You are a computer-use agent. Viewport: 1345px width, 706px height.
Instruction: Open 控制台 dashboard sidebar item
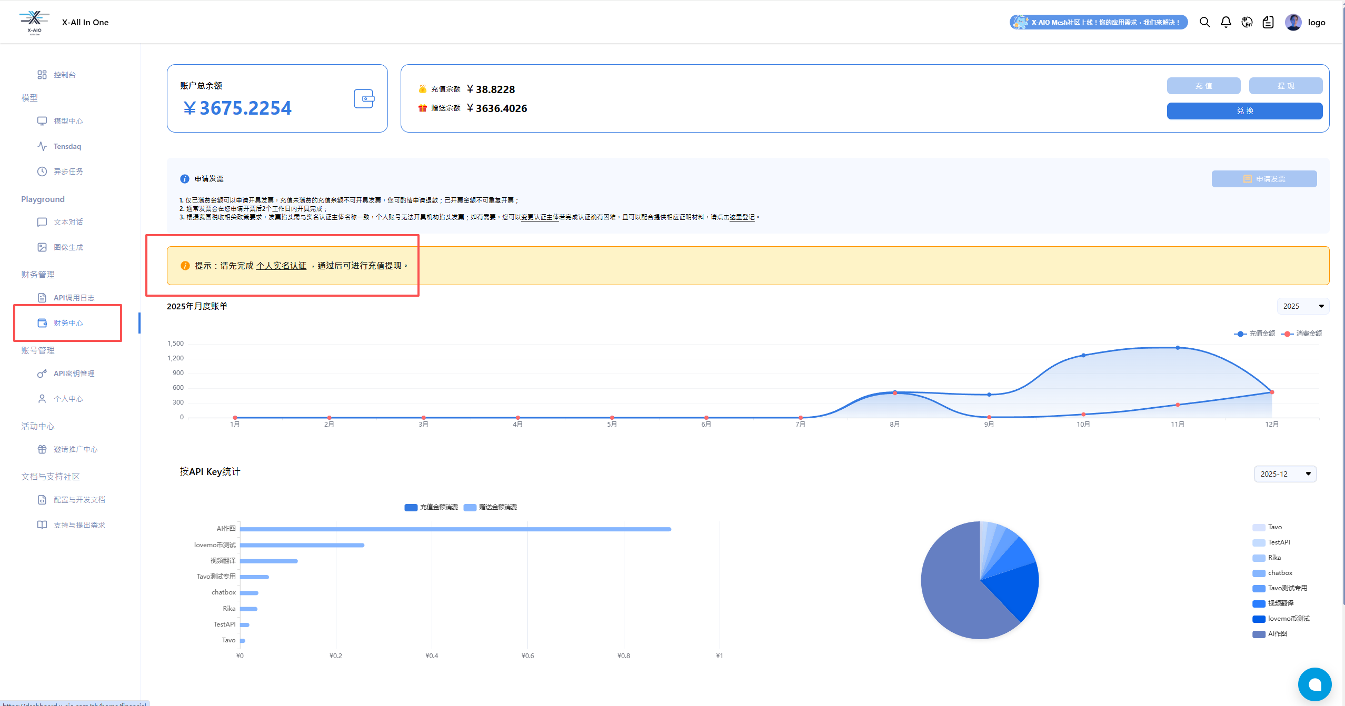(x=64, y=75)
